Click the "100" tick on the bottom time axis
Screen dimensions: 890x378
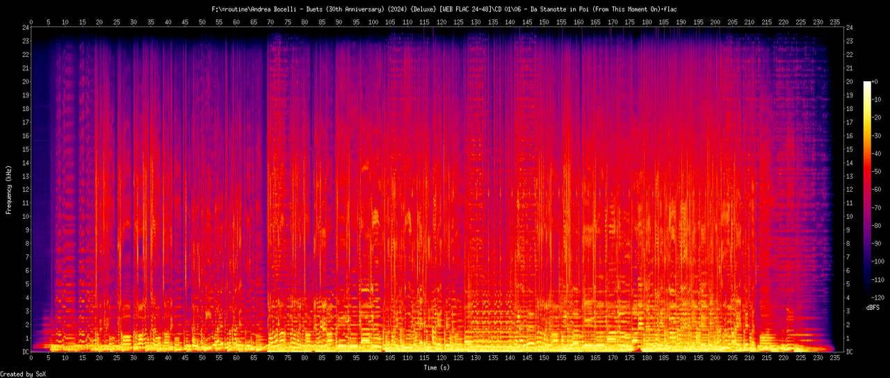coord(373,359)
